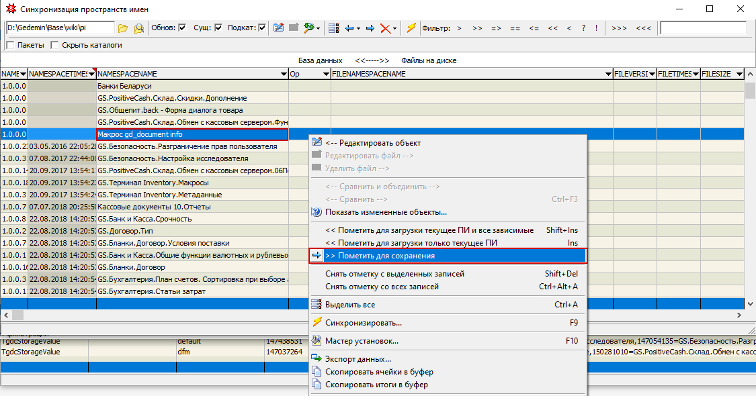Uncheck the "Обнов:" checkbox

[x=182, y=28]
